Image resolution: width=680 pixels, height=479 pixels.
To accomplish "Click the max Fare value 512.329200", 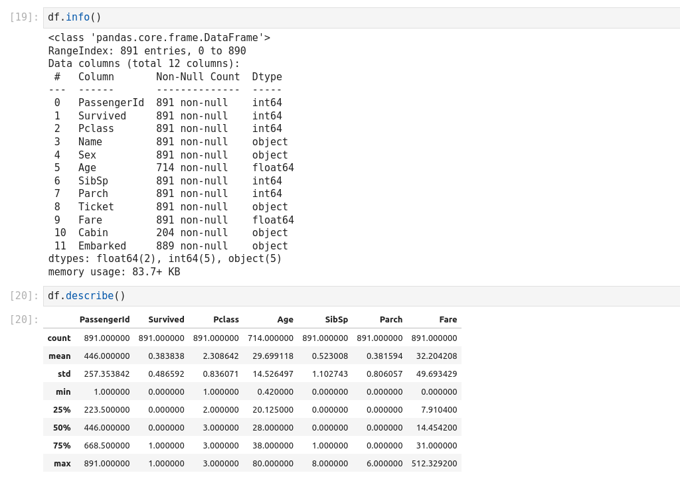I will [434, 463].
